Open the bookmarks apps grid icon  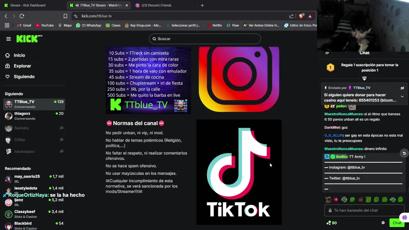point(7,25)
